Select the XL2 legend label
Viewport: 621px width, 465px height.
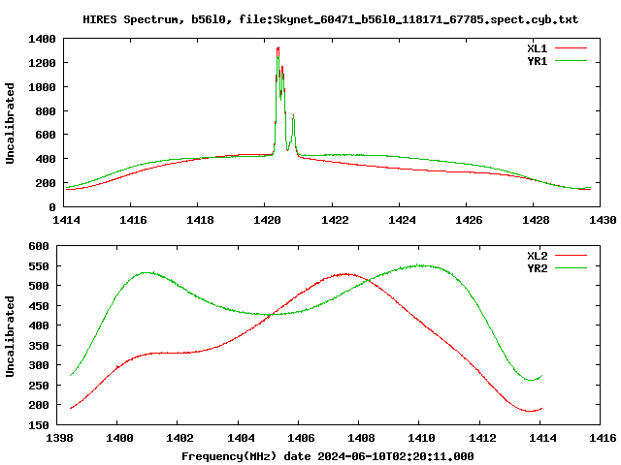pyautogui.click(x=537, y=256)
